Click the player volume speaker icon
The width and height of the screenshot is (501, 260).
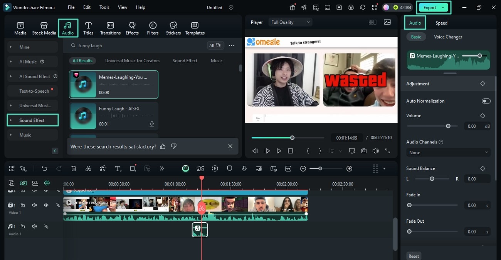[x=375, y=151]
